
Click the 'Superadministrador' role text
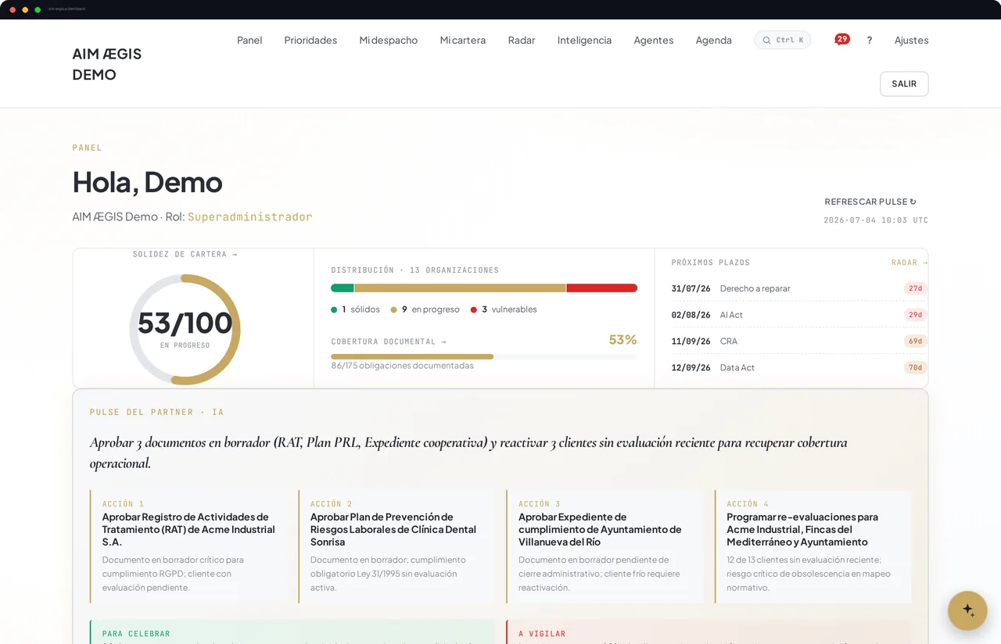(250, 216)
